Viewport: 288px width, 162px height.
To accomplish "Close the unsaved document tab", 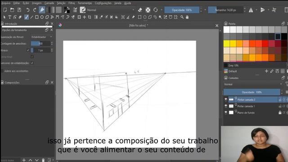I will (x=217, y=26).
